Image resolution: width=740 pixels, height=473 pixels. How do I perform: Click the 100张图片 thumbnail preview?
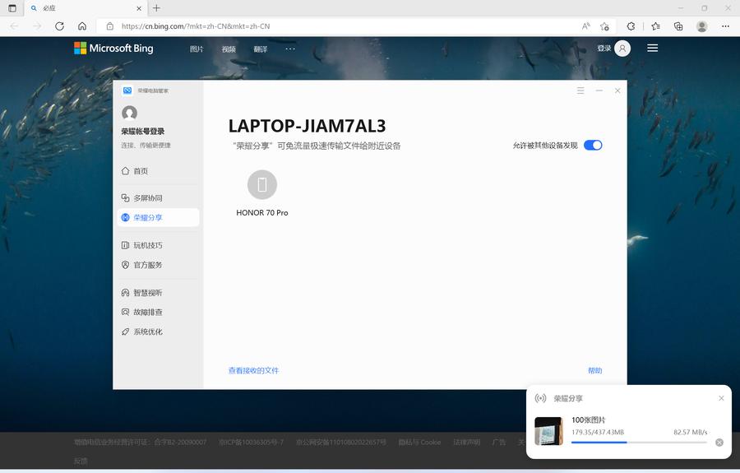pos(549,431)
